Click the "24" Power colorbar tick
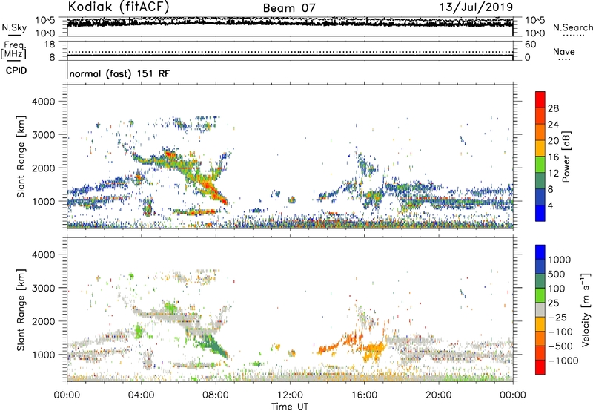The image size is (593, 411). [x=553, y=125]
